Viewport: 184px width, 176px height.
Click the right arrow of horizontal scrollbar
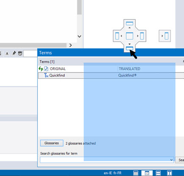pos(71,45)
